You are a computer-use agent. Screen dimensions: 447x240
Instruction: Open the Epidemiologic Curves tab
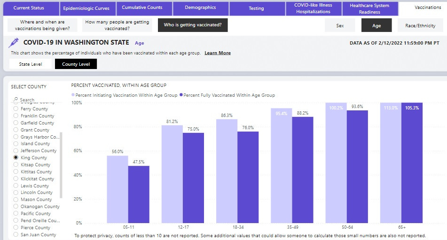[86, 8]
